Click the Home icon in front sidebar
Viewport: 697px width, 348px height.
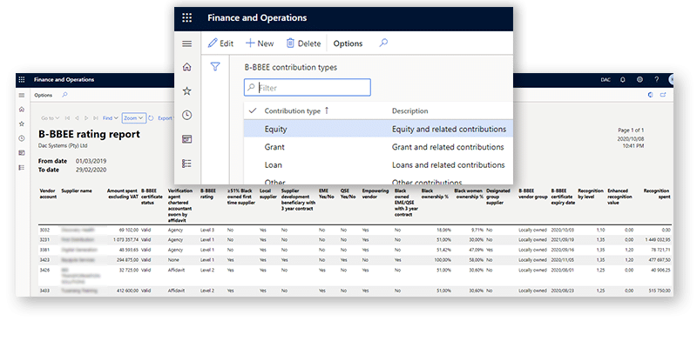[x=186, y=67]
